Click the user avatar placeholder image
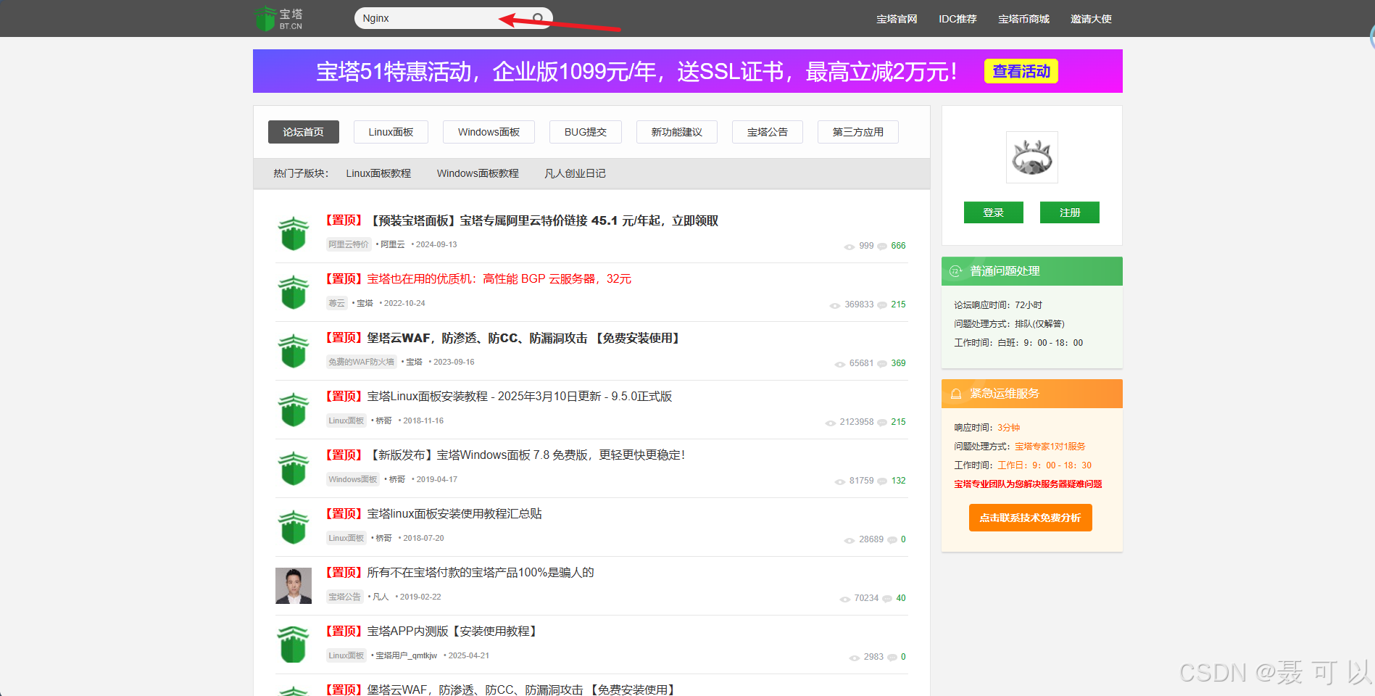The image size is (1375, 696). pos(1031,157)
